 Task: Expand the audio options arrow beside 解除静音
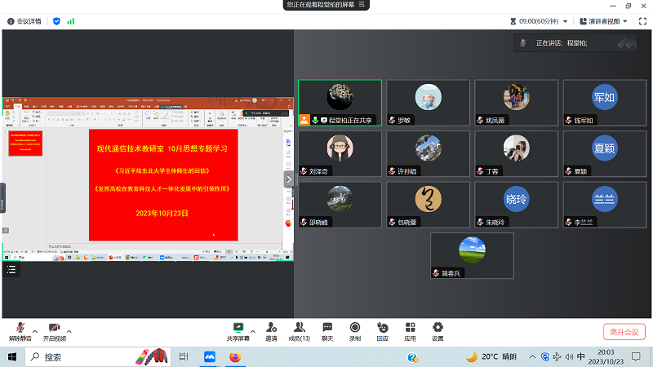[x=35, y=331]
